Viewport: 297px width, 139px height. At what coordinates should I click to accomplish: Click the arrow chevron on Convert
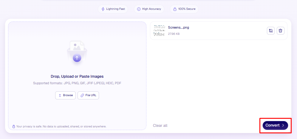click(x=283, y=125)
